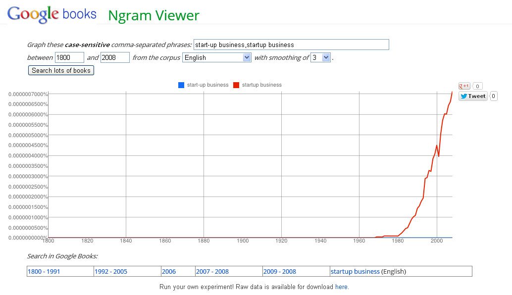Image resolution: width=512 pixels, height=295 pixels.
Task: Open the startup business search link
Action: point(355,272)
